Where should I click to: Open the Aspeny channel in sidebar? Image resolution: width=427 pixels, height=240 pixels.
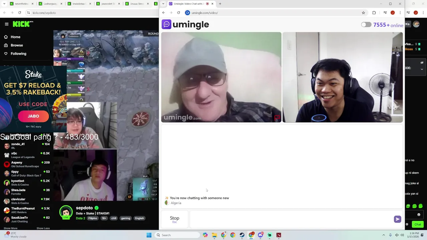coord(27,164)
